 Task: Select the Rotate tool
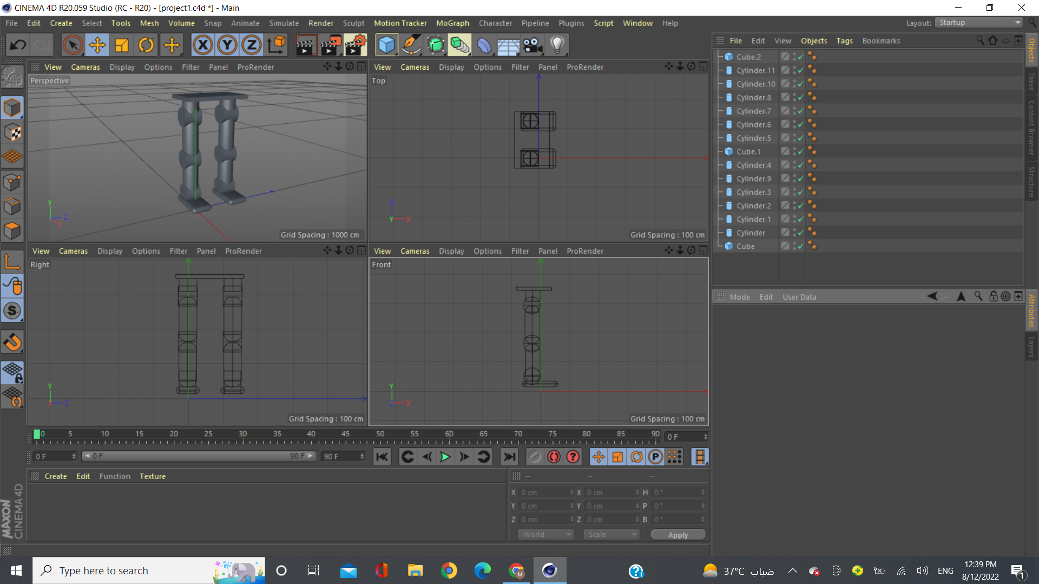point(146,45)
